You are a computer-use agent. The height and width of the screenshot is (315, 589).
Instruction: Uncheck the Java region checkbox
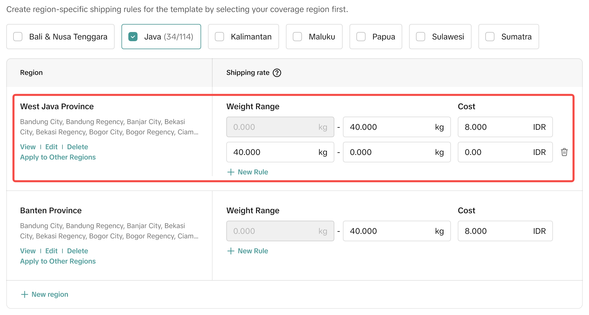tap(133, 37)
